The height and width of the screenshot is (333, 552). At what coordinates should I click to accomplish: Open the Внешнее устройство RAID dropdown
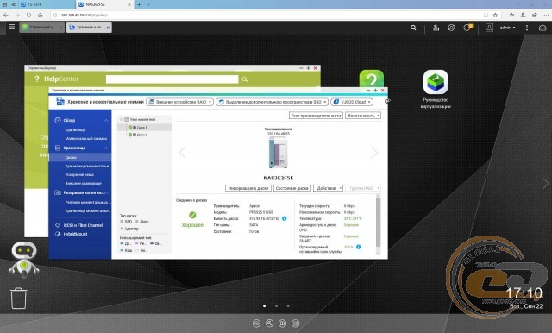[x=179, y=102]
